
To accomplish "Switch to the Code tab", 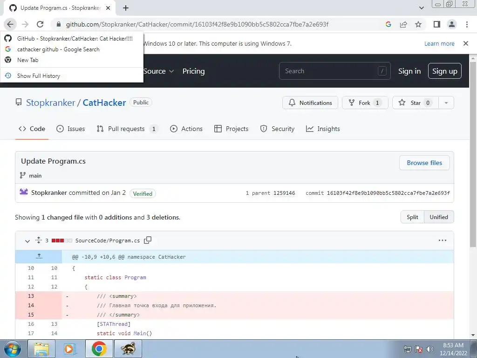I will tap(32, 129).
